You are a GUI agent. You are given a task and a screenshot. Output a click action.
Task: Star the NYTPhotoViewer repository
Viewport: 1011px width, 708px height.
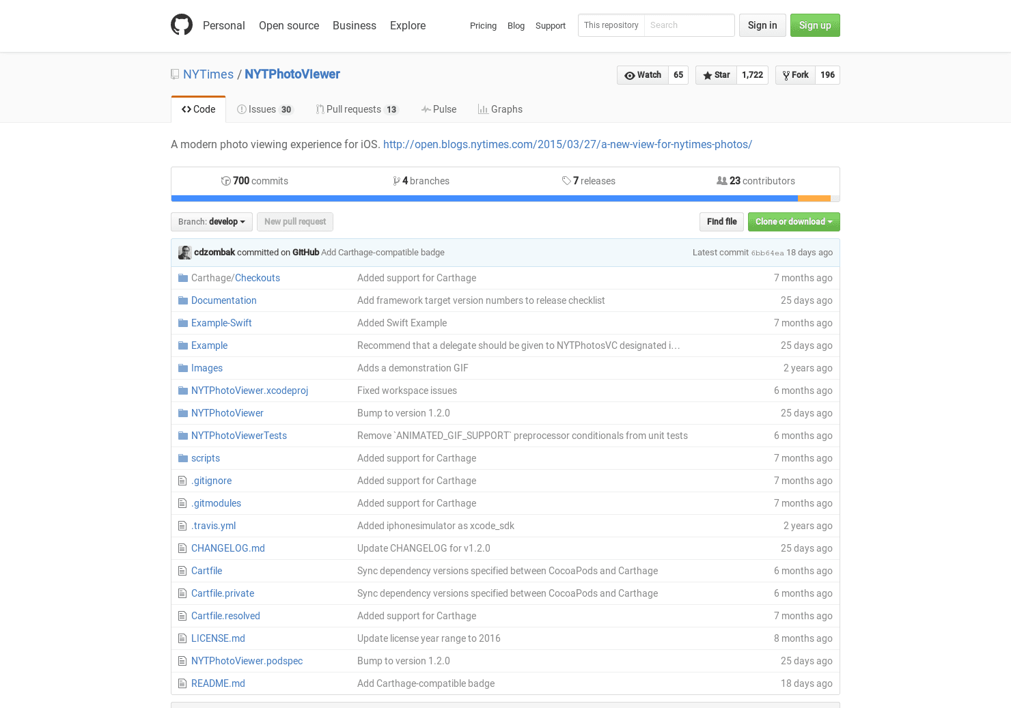716,75
